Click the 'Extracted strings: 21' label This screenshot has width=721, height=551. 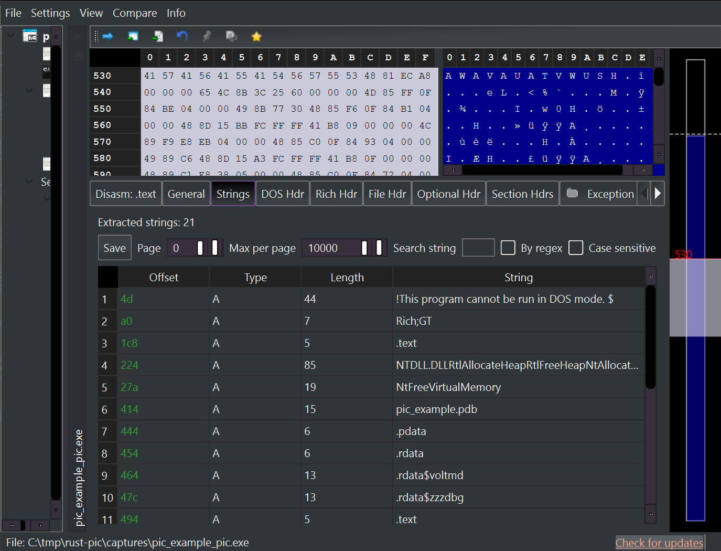[146, 222]
